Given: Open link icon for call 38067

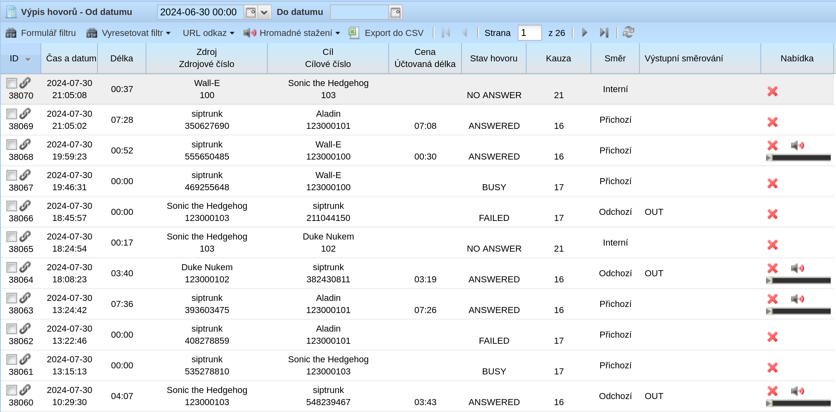Looking at the screenshot, I should point(25,175).
